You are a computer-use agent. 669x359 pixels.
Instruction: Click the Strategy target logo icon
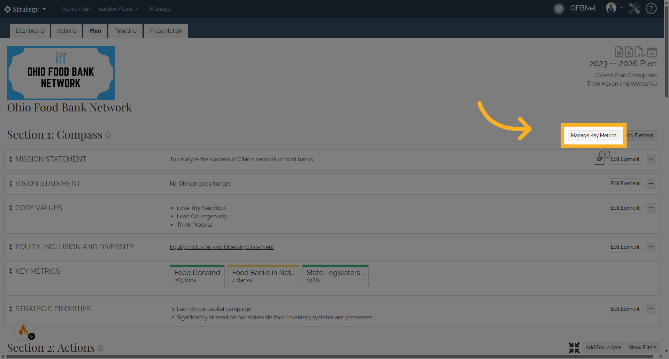click(x=8, y=9)
